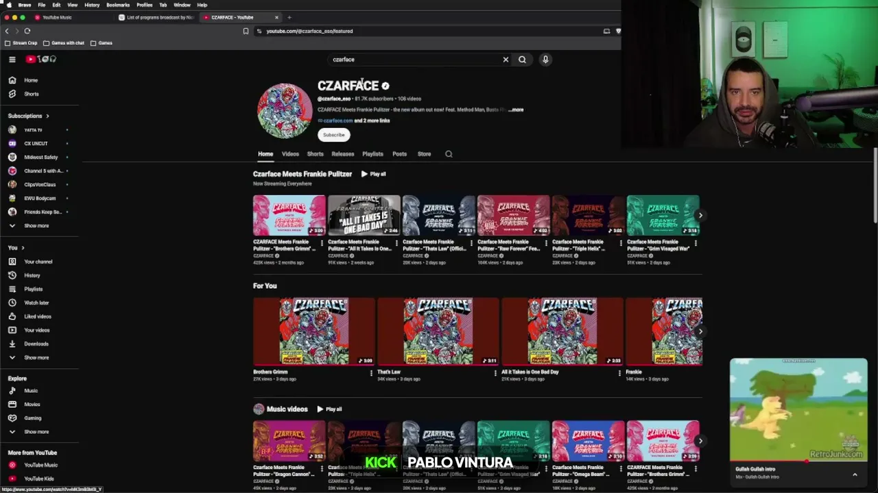This screenshot has height=493, width=878.
Task: Open the and 2 more links text
Action: point(372,121)
